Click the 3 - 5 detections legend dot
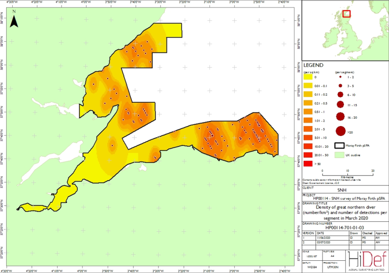This screenshot has height=273, width=389. 340,86
